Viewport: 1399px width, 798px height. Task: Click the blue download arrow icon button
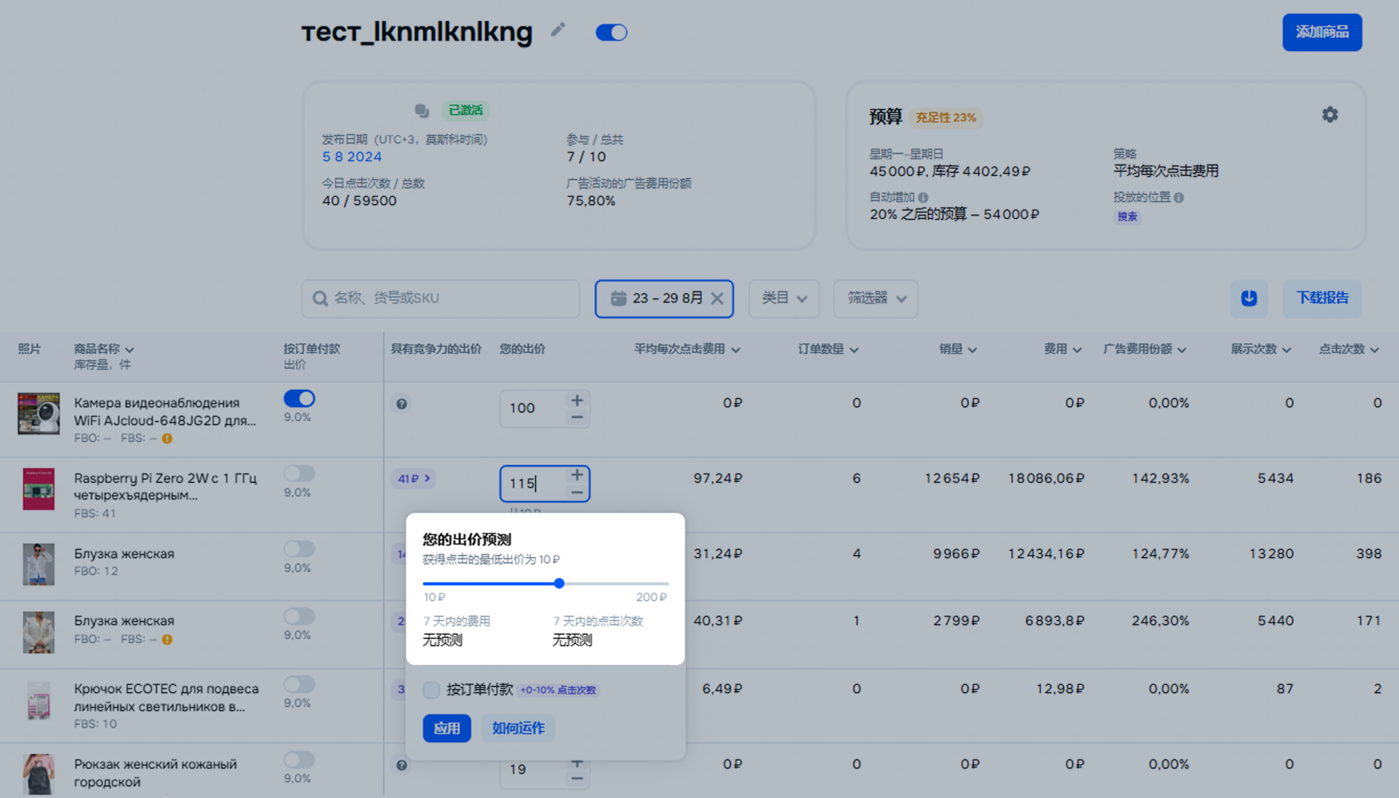coord(1248,298)
